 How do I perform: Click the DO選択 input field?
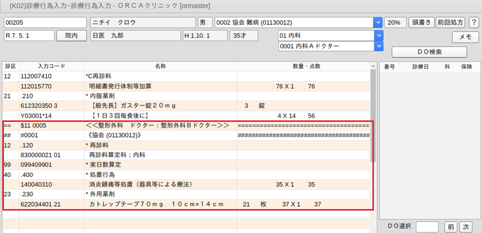(427, 227)
